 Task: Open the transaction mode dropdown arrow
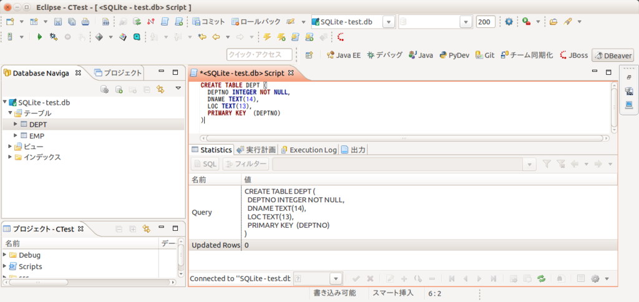coord(303,22)
